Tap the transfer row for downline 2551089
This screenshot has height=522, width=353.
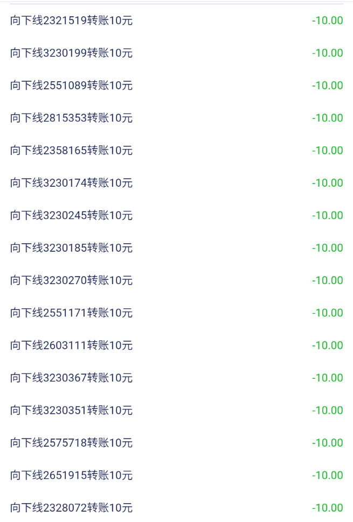71,86
